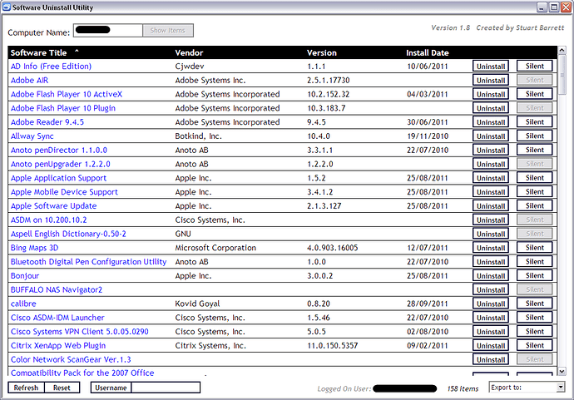Click the Software Uninstall Utility title bar icon
The width and height of the screenshot is (574, 400).
click(x=6, y=7)
